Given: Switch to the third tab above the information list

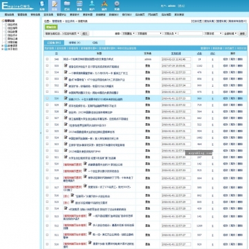Looking at the screenshot, I should (95, 43).
